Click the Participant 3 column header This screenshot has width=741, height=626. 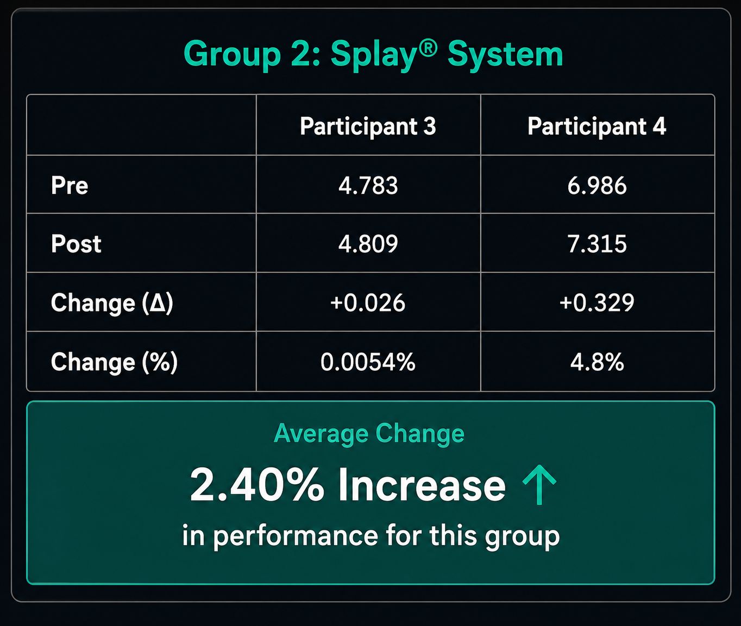pos(368,127)
